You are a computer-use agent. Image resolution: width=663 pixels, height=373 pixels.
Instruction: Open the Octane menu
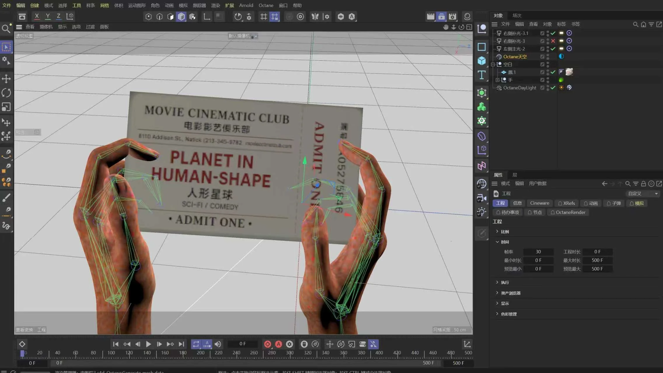click(266, 5)
